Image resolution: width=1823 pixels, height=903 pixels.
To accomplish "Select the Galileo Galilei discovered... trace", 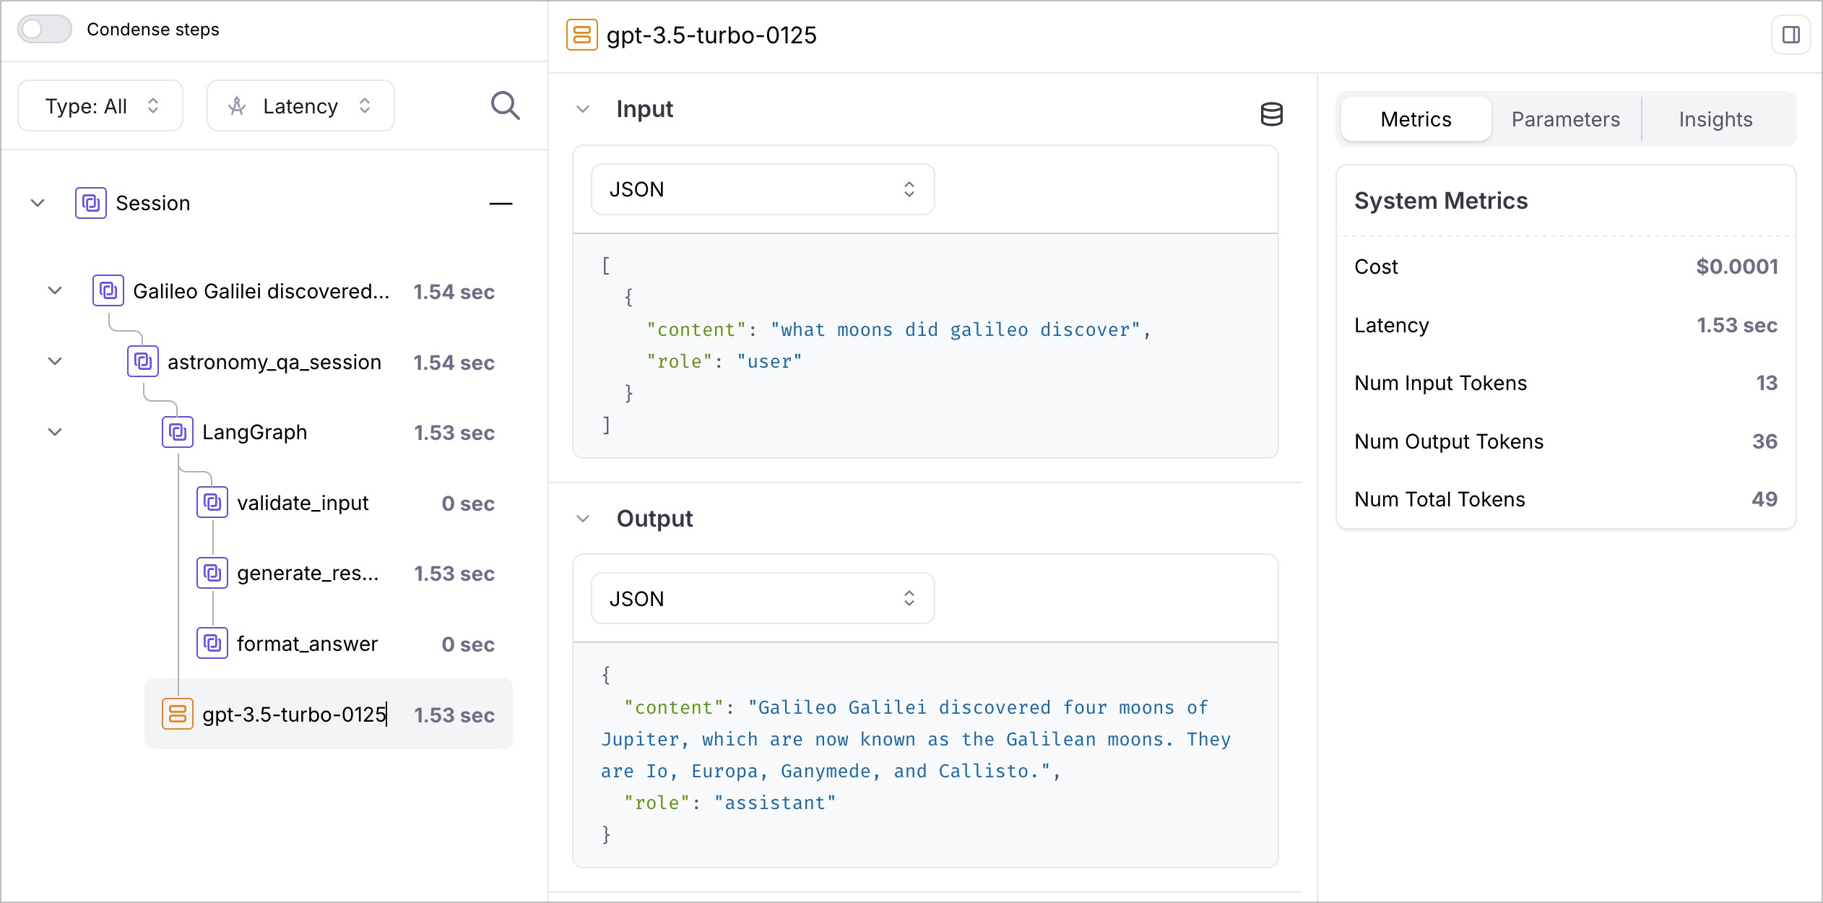I will pos(261,291).
